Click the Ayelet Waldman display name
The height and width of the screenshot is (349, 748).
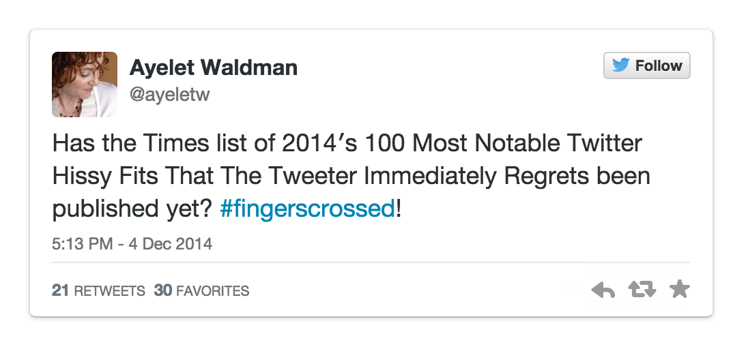click(x=213, y=67)
